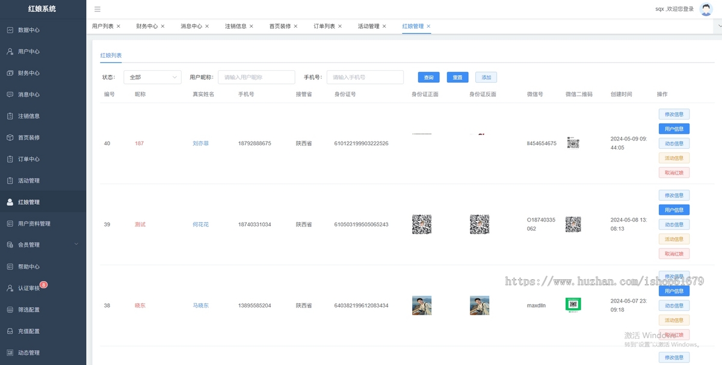Click the 消息中心 sidebar icon
The width and height of the screenshot is (722, 365).
click(10, 95)
